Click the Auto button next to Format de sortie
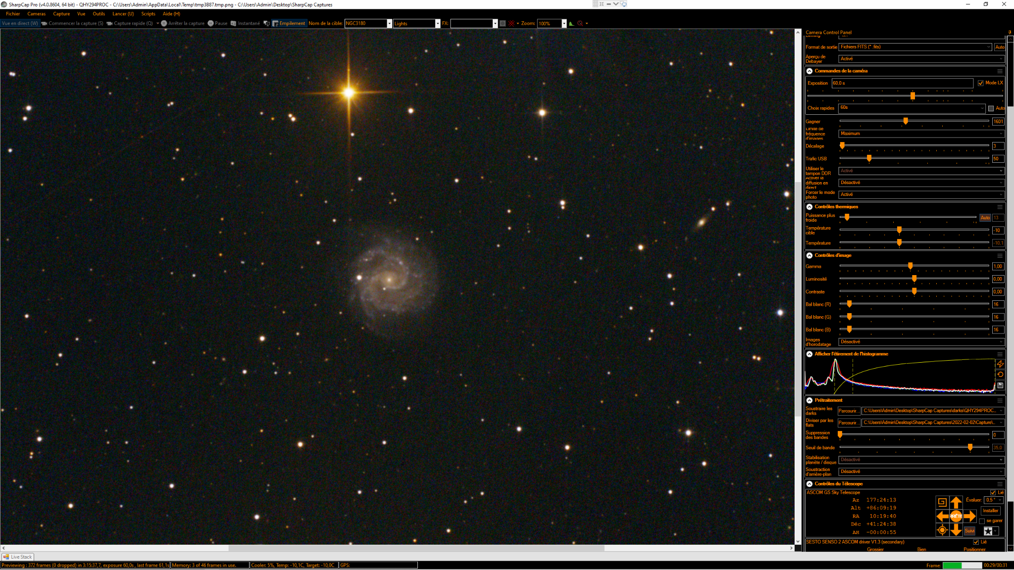This screenshot has height=570, width=1014. pyautogui.click(x=1000, y=47)
